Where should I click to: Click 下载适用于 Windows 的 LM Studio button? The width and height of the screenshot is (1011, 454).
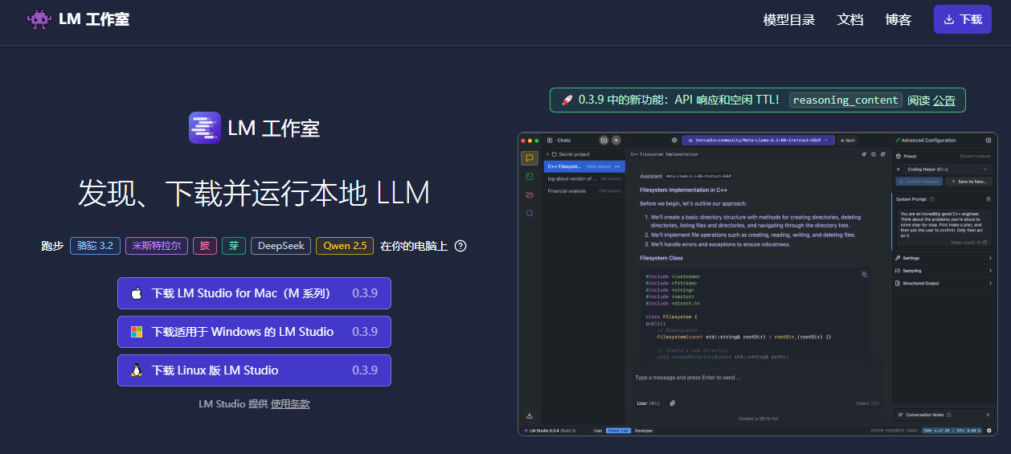(254, 332)
